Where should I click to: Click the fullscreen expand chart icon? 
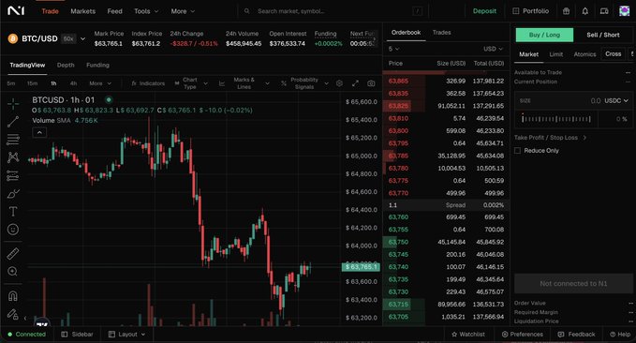[355, 83]
